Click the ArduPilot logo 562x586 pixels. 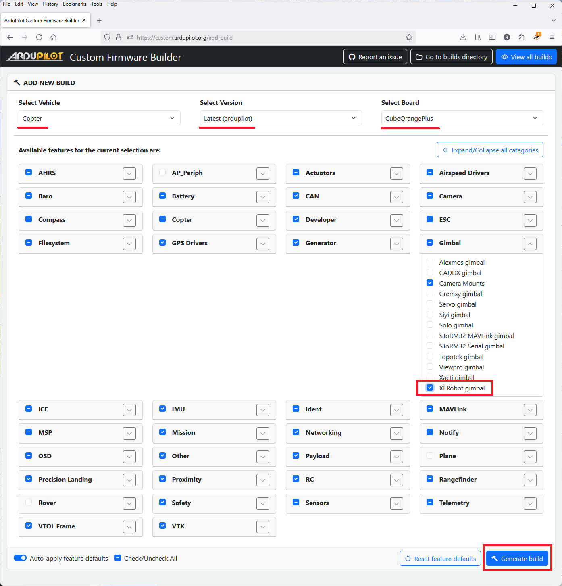point(35,57)
